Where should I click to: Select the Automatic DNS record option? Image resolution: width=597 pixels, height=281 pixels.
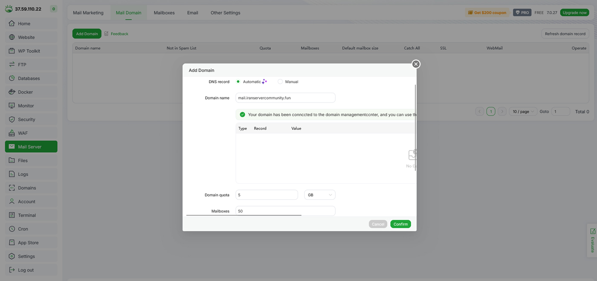[x=238, y=82]
